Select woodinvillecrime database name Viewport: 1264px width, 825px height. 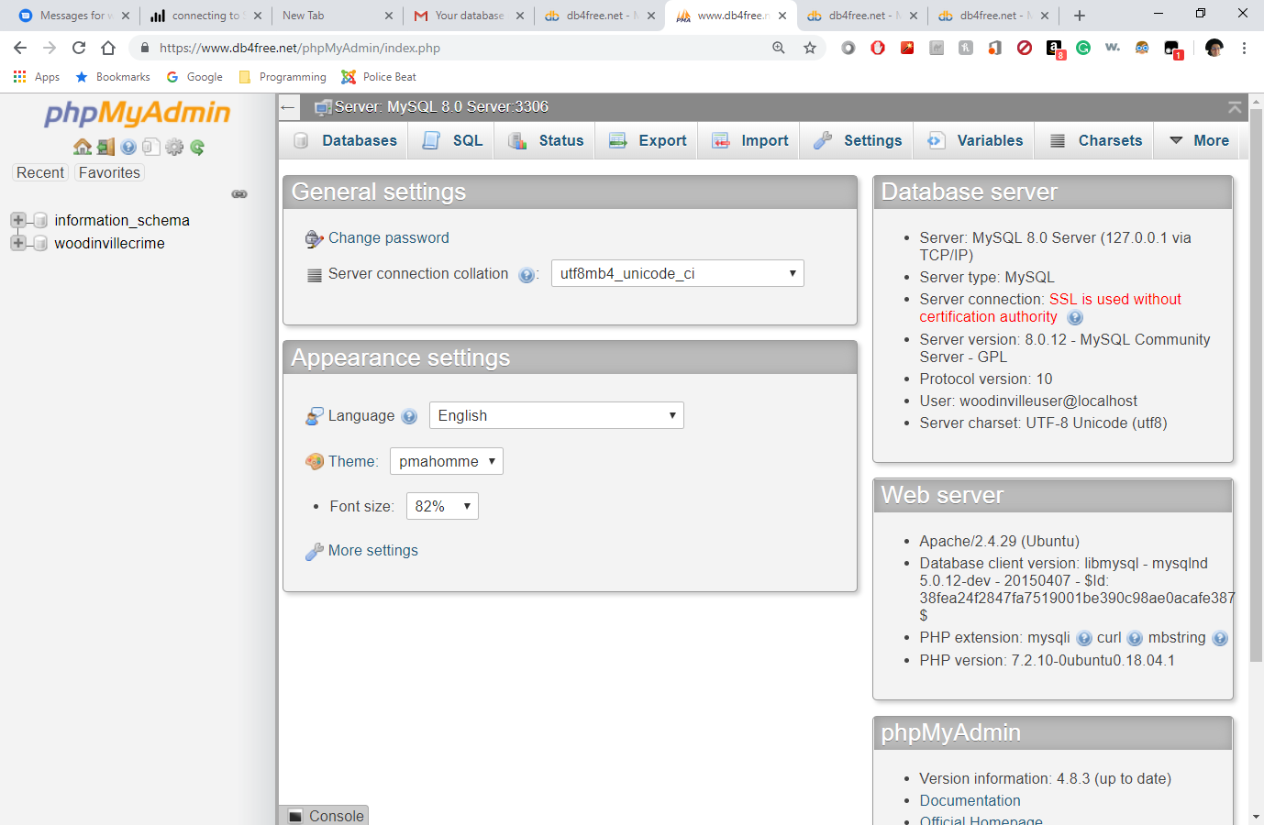[x=109, y=243]
